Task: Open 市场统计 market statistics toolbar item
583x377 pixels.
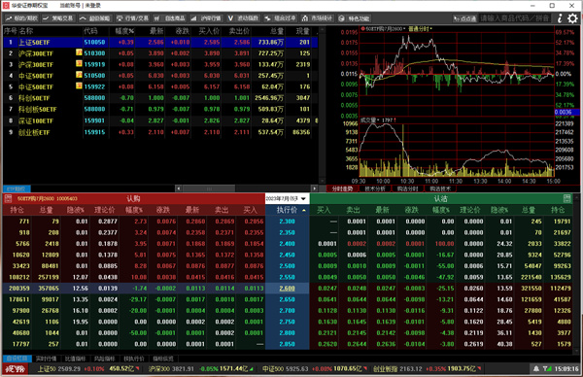Action: pyautogui.click(x=318, y=18)
